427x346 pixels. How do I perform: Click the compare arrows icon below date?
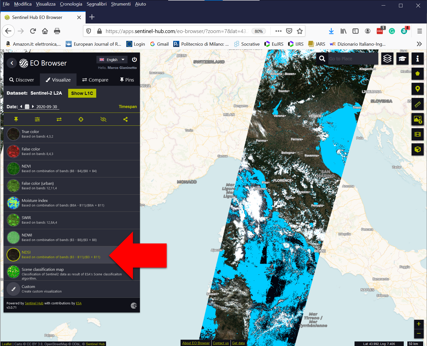tap(59, 119)
